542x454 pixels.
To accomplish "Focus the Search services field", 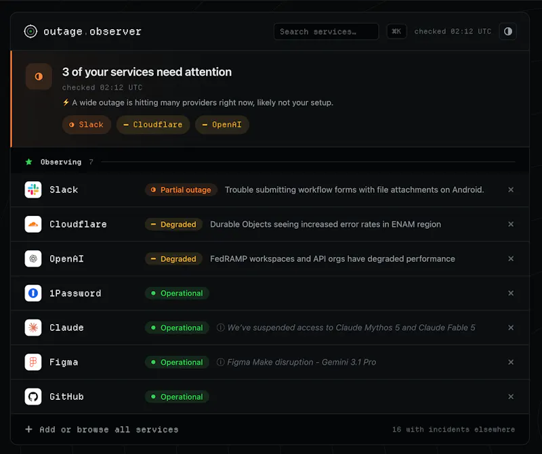I will pos(326,31).
